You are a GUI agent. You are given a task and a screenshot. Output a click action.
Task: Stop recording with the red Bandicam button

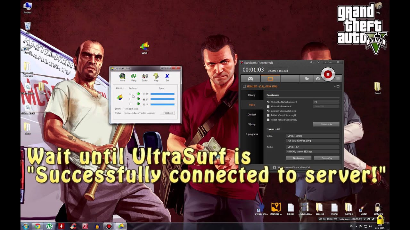pyautogui.click(x=328, y=74)
